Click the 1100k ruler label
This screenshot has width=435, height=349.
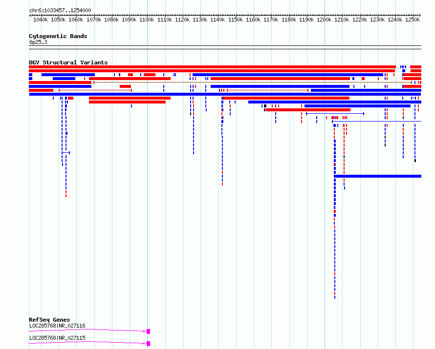pyautogui.click(x=147, y=20)
